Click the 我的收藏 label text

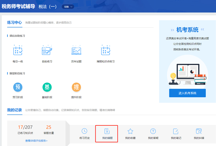click(130, 138)
